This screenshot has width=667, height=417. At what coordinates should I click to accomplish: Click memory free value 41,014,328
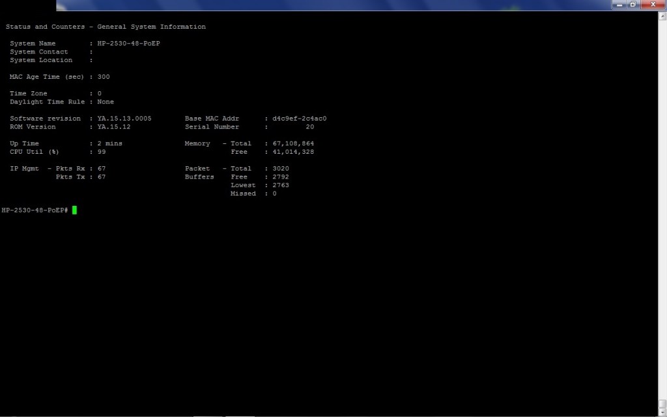(x=293, y=152)
